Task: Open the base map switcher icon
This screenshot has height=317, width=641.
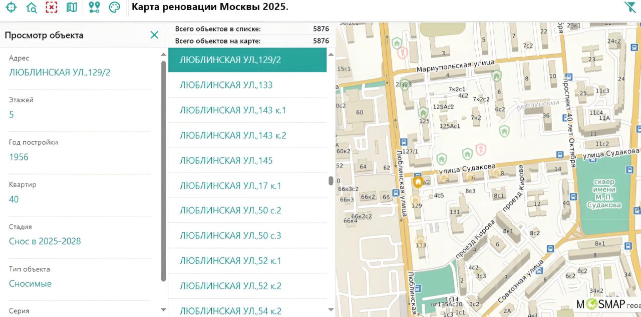Action: click(72, 7)
